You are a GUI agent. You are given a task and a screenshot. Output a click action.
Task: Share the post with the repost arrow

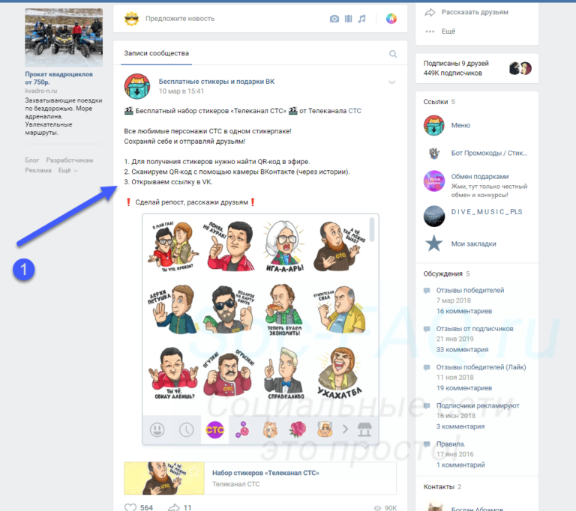173,507
